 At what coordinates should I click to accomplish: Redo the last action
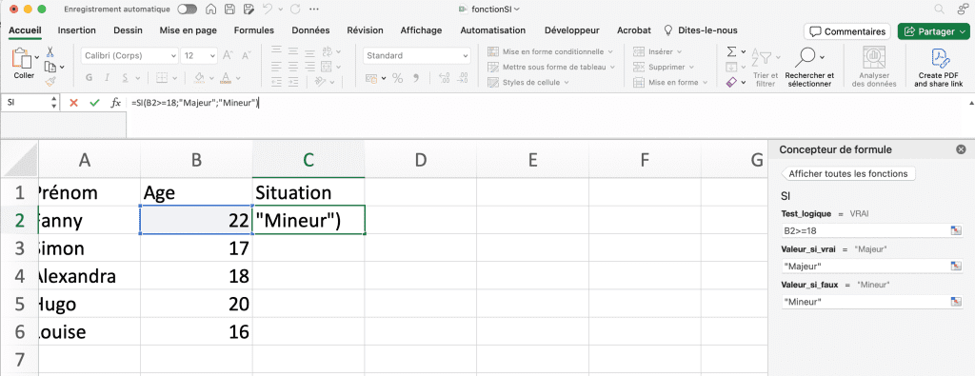tap(295, 10)
